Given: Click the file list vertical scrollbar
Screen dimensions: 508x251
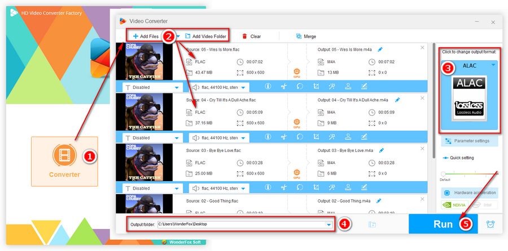Looking at the screenshot, I should 434,101.
